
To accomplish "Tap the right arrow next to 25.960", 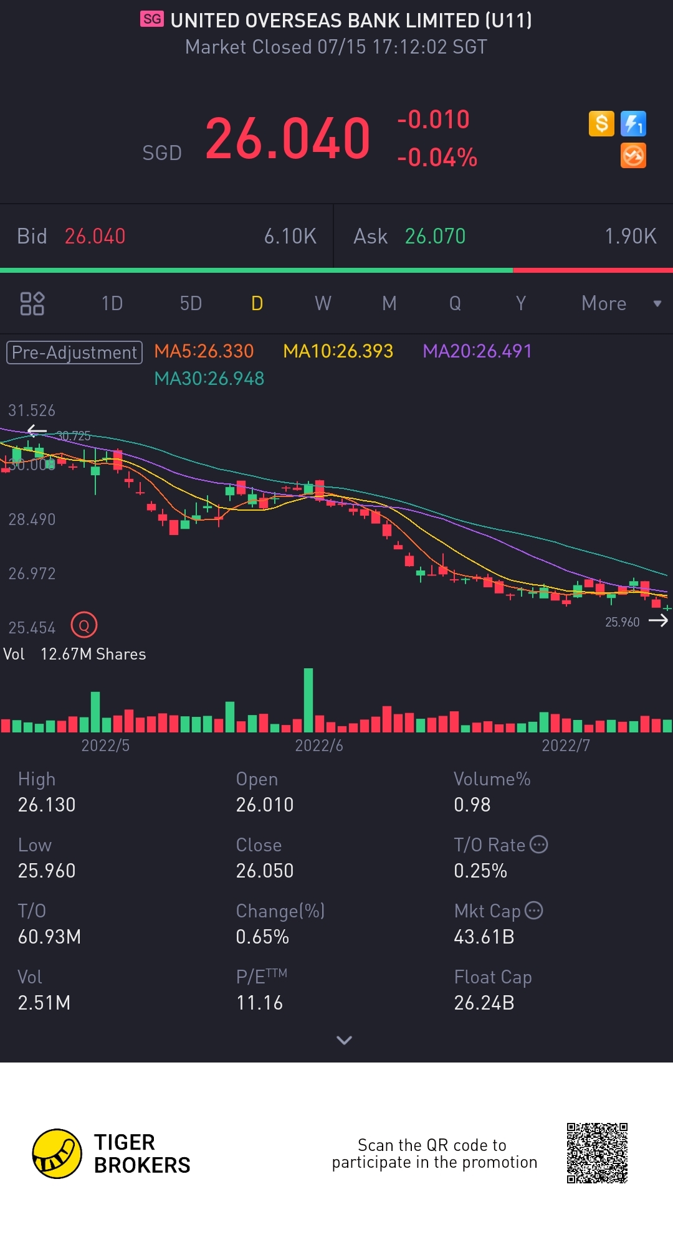I will [x=658, y=620].
